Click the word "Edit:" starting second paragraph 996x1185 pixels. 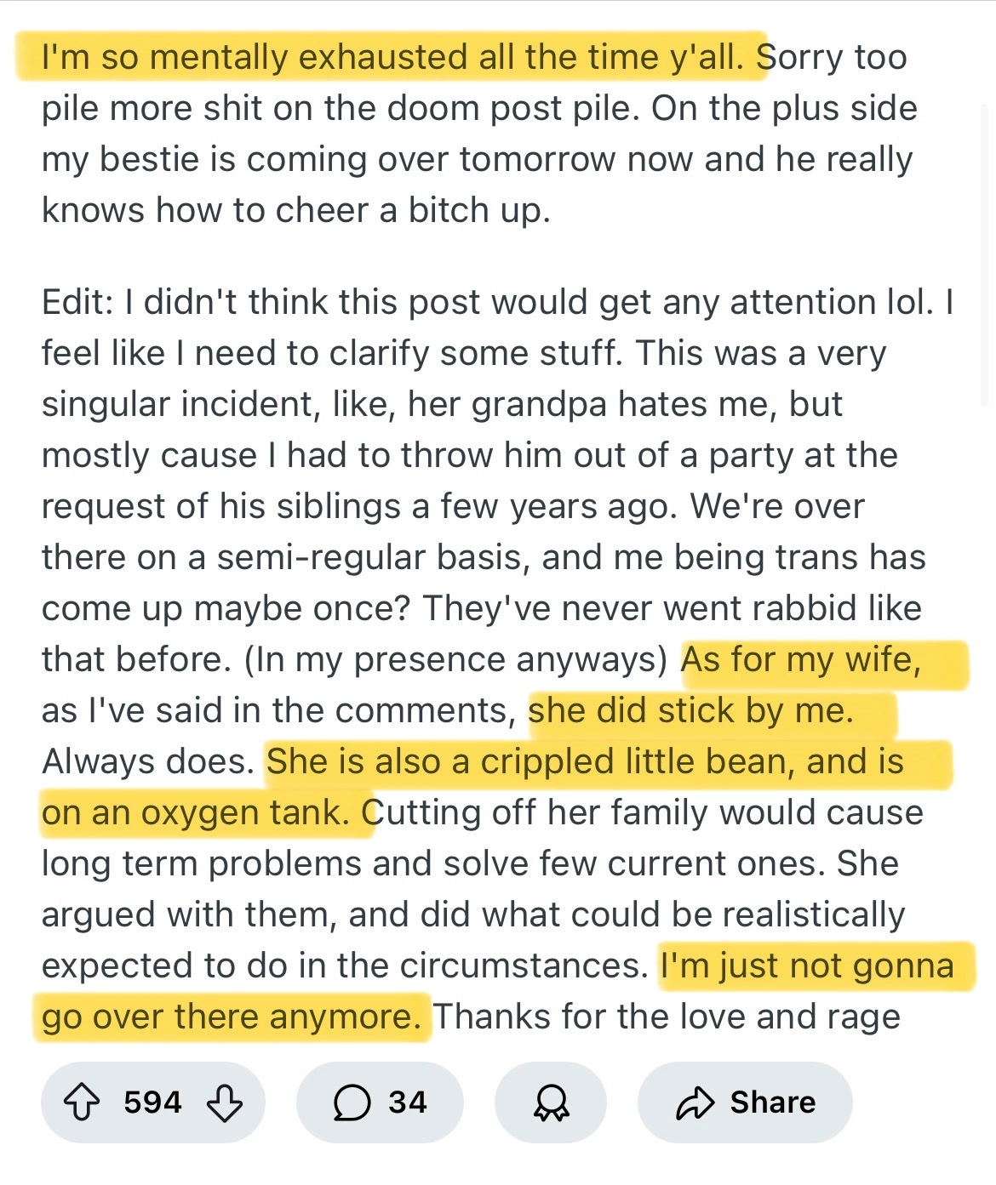(77, 302)
